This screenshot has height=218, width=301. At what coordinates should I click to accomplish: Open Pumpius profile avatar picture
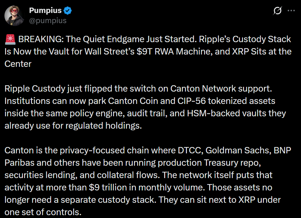[x=14, y=16]
